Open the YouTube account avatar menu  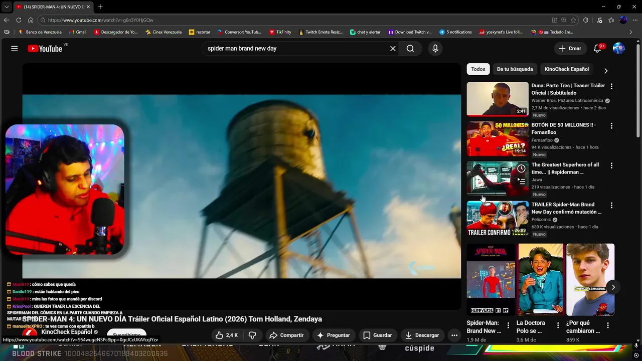tap(619, 49)
